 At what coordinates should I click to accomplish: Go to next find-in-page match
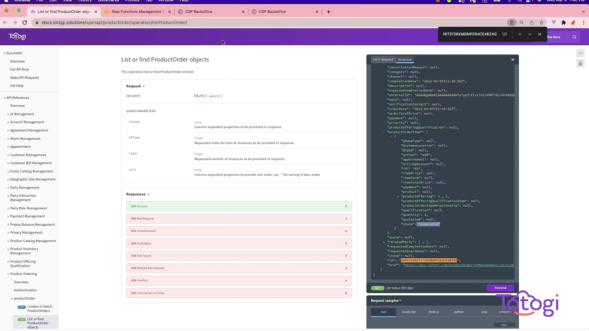pyautogui.click(x=529, y=34)
